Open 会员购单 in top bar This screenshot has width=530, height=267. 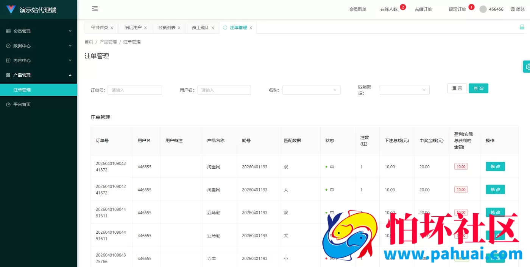(358, 9)
